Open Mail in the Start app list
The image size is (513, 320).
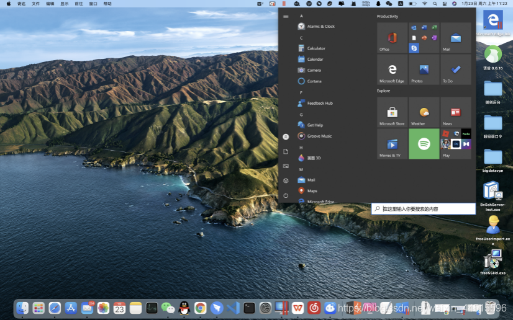tap(306, 180)
